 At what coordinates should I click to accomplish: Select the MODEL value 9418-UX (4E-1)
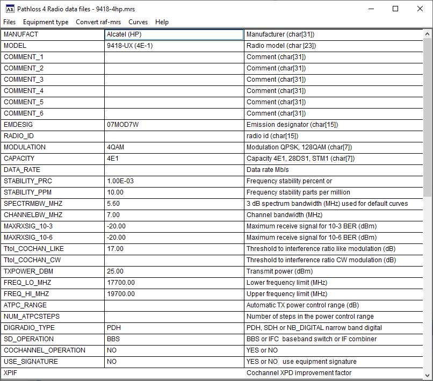click(174, 46)
